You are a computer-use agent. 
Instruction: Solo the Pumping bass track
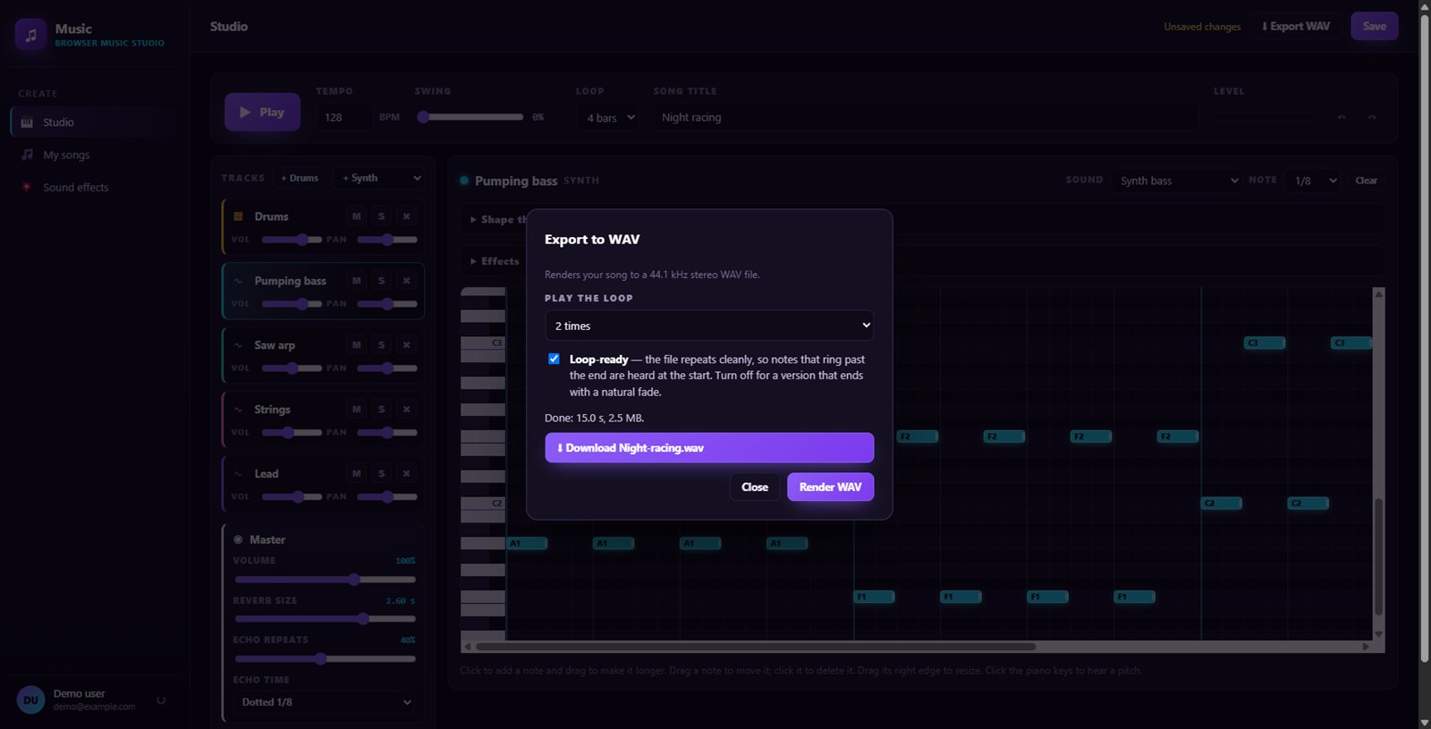(381, 281)
